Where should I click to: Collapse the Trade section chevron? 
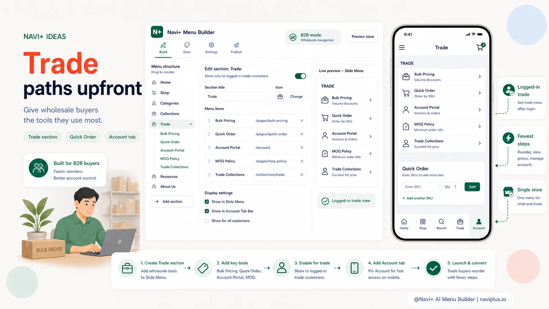(x=190, y=124)
